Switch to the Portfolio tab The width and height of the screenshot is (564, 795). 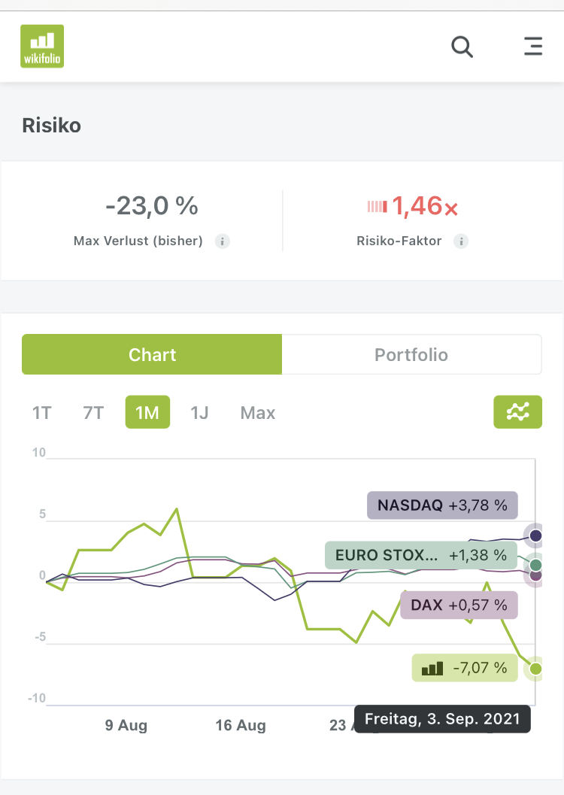[x=411, y=354]
